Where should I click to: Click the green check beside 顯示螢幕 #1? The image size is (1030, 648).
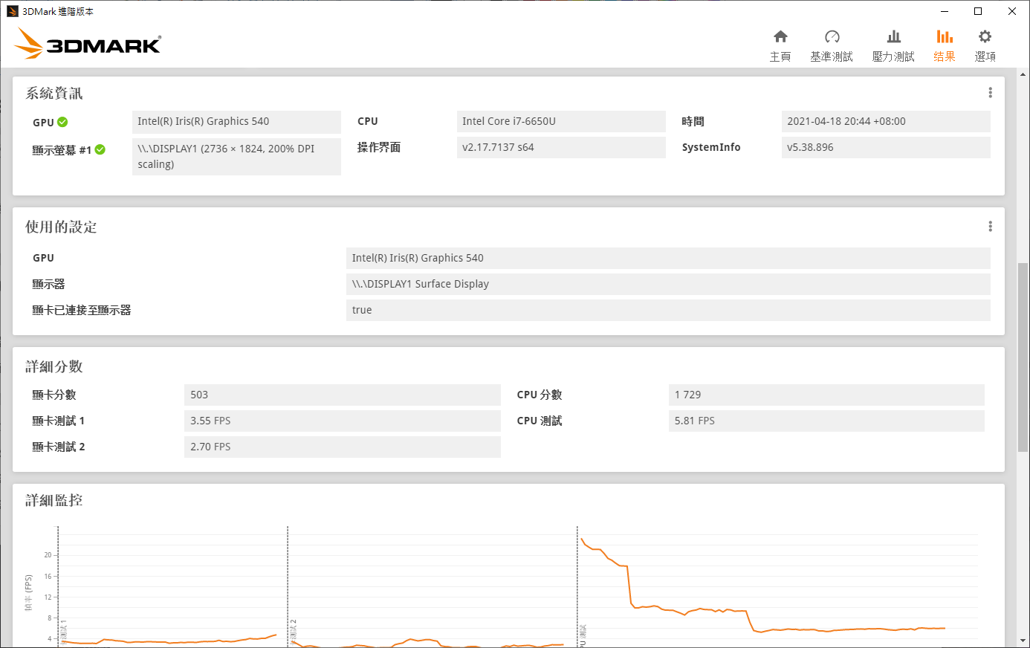coord(100,149)
